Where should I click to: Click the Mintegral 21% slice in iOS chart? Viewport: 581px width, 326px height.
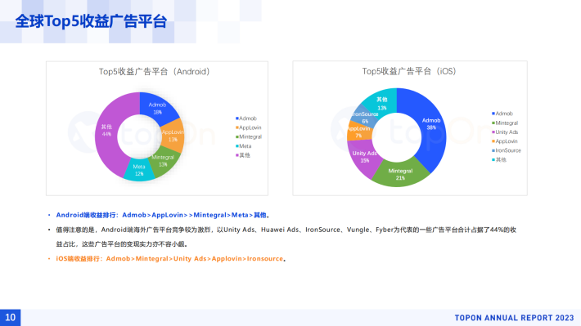click(x=400, y=174)
